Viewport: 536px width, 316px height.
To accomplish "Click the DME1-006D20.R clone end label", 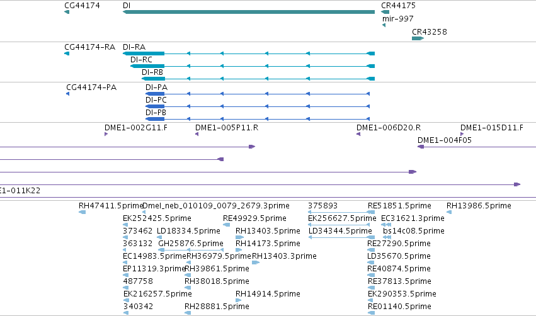I will (389, 128).
